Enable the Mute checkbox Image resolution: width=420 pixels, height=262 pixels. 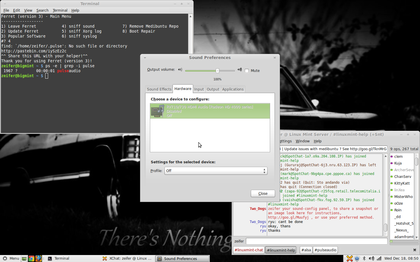(x=247, y=71)
